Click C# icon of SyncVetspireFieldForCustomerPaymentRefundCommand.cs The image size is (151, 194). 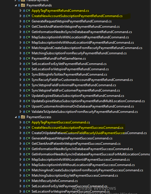pos(28,90)
